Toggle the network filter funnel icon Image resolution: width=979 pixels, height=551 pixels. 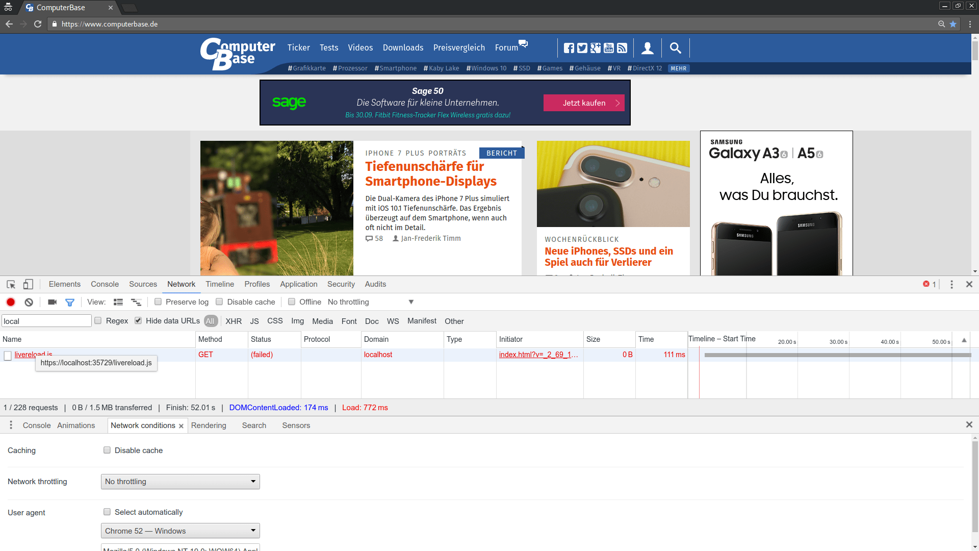point(70,302)
